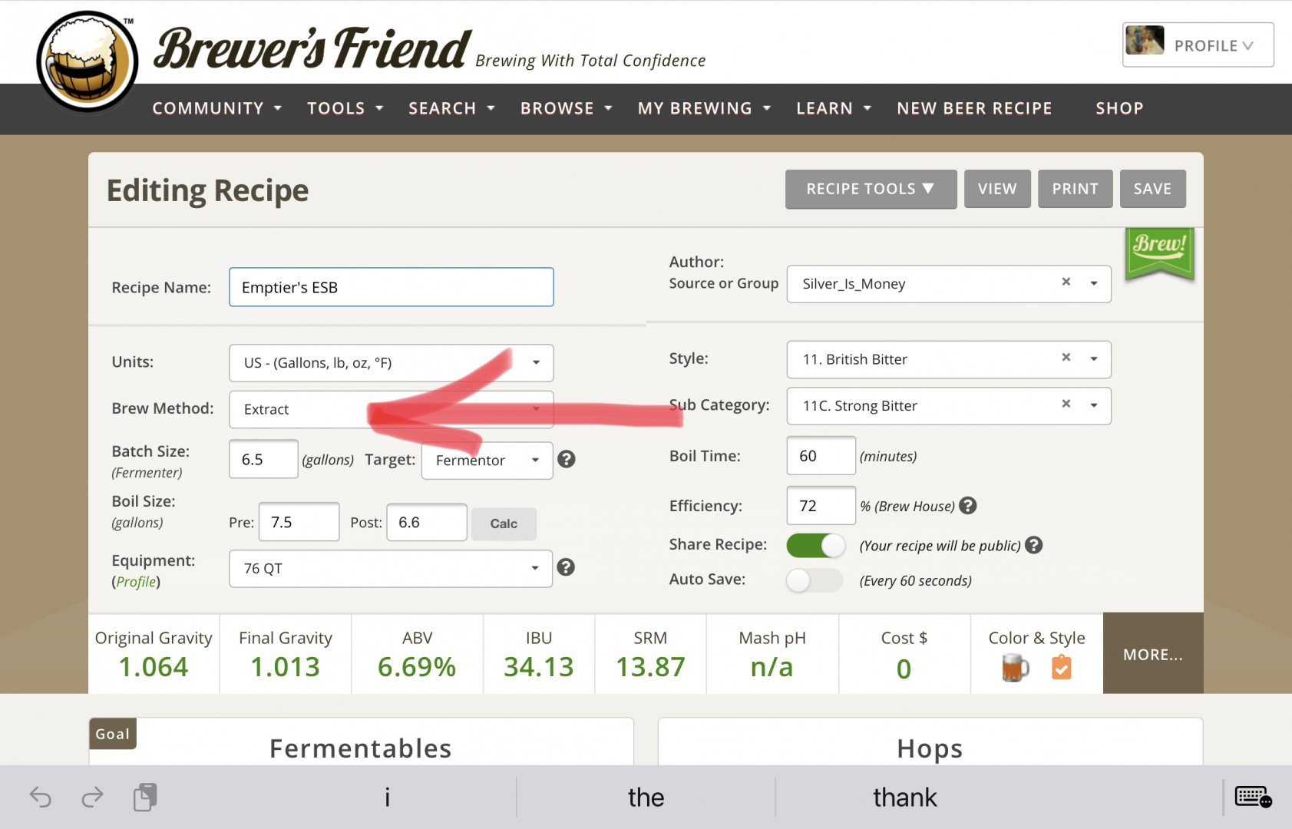Click the Hops section heading
Screen dimensions: 1292x829
tap(930, 748)
